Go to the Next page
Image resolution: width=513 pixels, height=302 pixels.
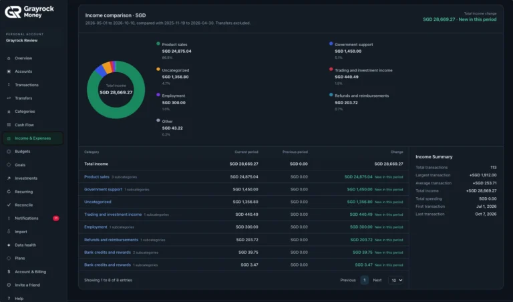click(377, 280)
